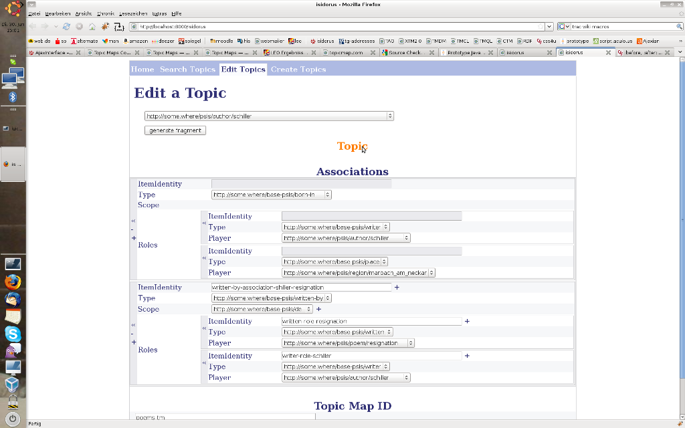685x428 pixels.
Task: Collapse the born-in association with the « marker
Action: [133, 221]
